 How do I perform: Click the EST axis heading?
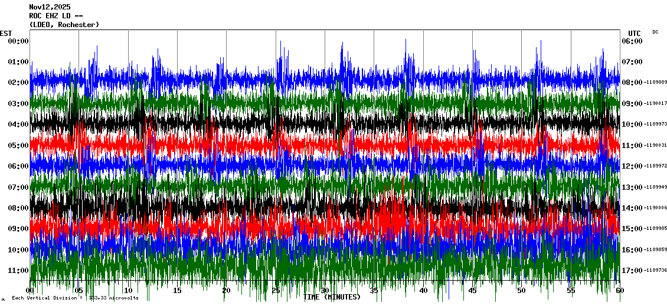coord(6,33)
